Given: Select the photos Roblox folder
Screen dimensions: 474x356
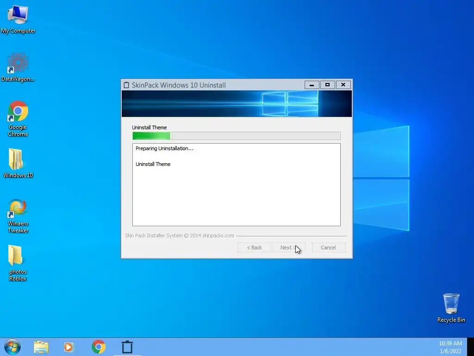Looking at the screenshot, I should pos(18,263).
